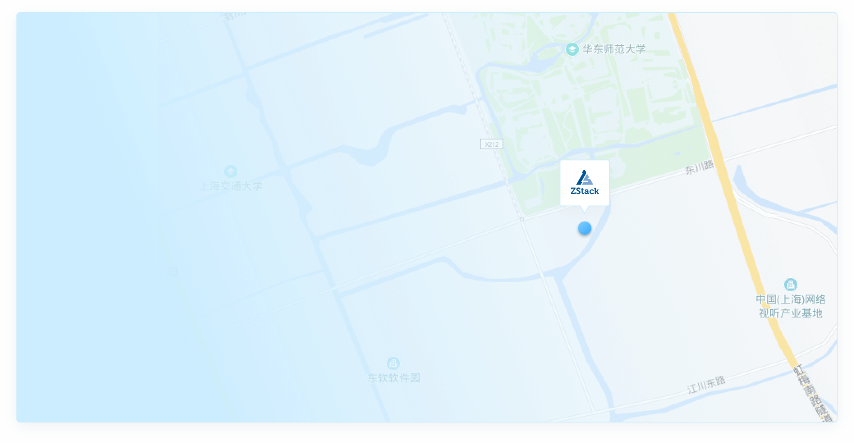Click the 中国(上海)网络视听产业基地 text label
This screenshot has width=854, height=443.
(x=791, y=306)
